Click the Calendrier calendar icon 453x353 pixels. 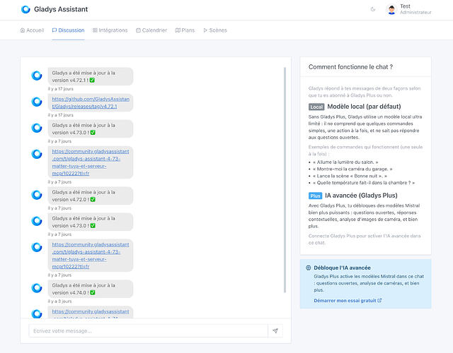point(139,30)
